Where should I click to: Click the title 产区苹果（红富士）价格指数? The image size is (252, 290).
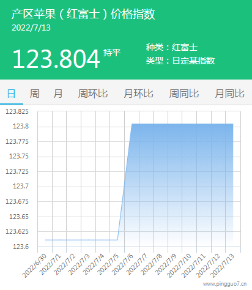point(83,14)
